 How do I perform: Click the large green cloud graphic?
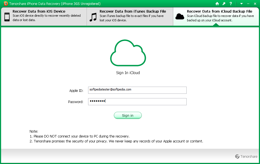128,53
